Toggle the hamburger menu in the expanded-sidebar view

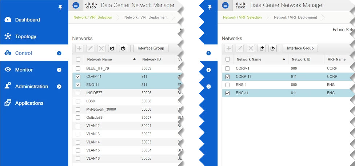76,5
